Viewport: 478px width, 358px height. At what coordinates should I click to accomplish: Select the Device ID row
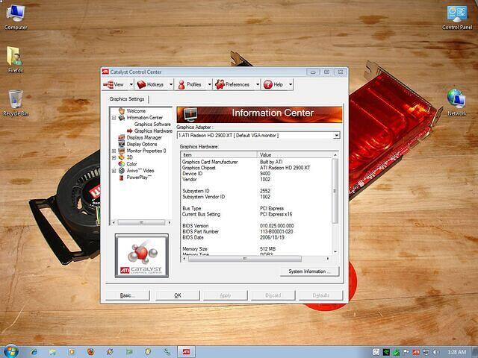tap(257, 174)
